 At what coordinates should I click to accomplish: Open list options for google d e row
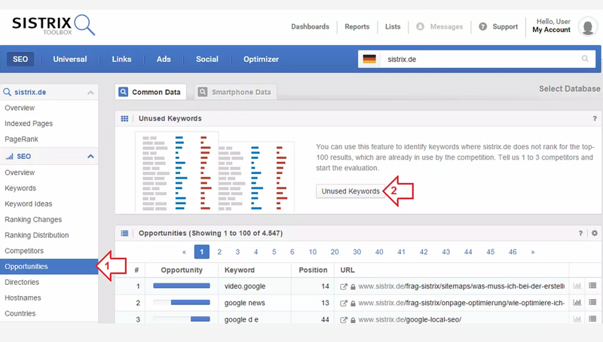(x=592, y=319)
